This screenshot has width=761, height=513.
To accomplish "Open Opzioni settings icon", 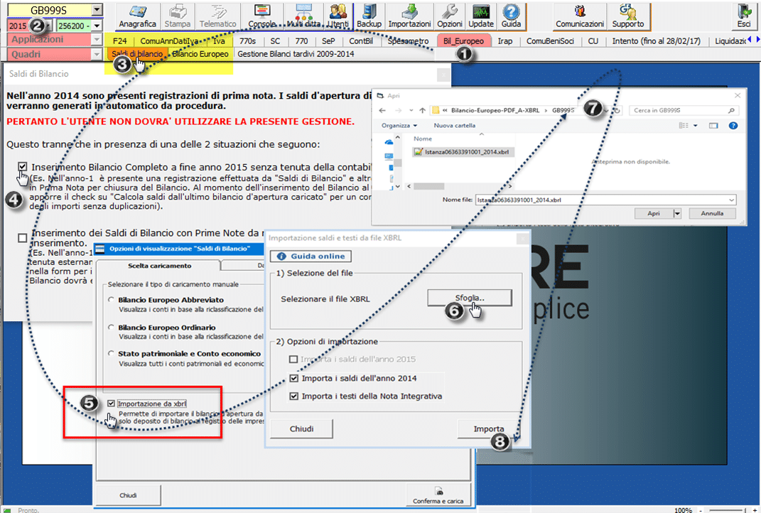I will coord(449,15).
